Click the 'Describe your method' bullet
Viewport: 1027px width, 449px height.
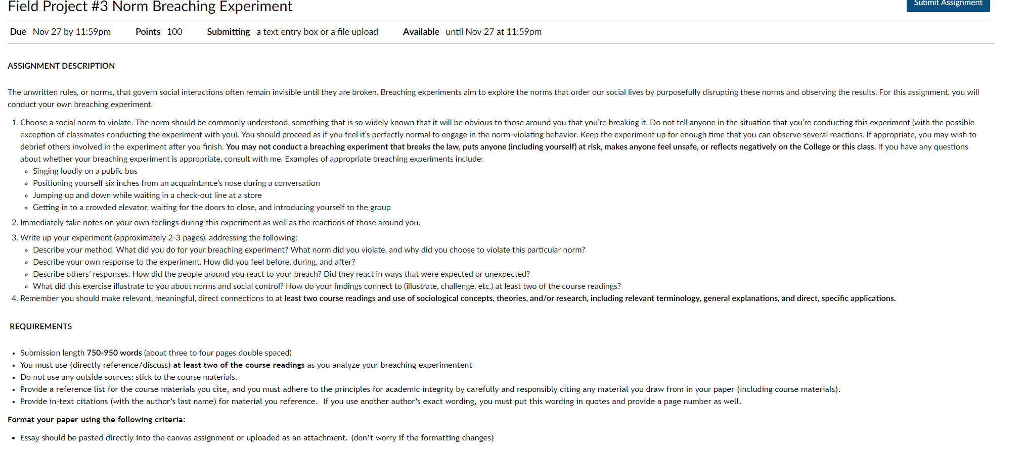[309, 250]
